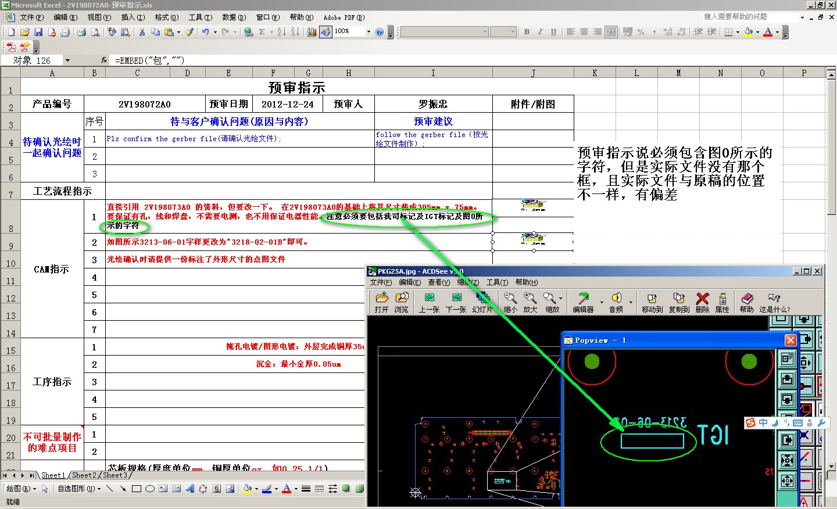Viewport: 837px width, 509px height.
Task: Click the Undo arrow icon
Action: coord(205,32)
